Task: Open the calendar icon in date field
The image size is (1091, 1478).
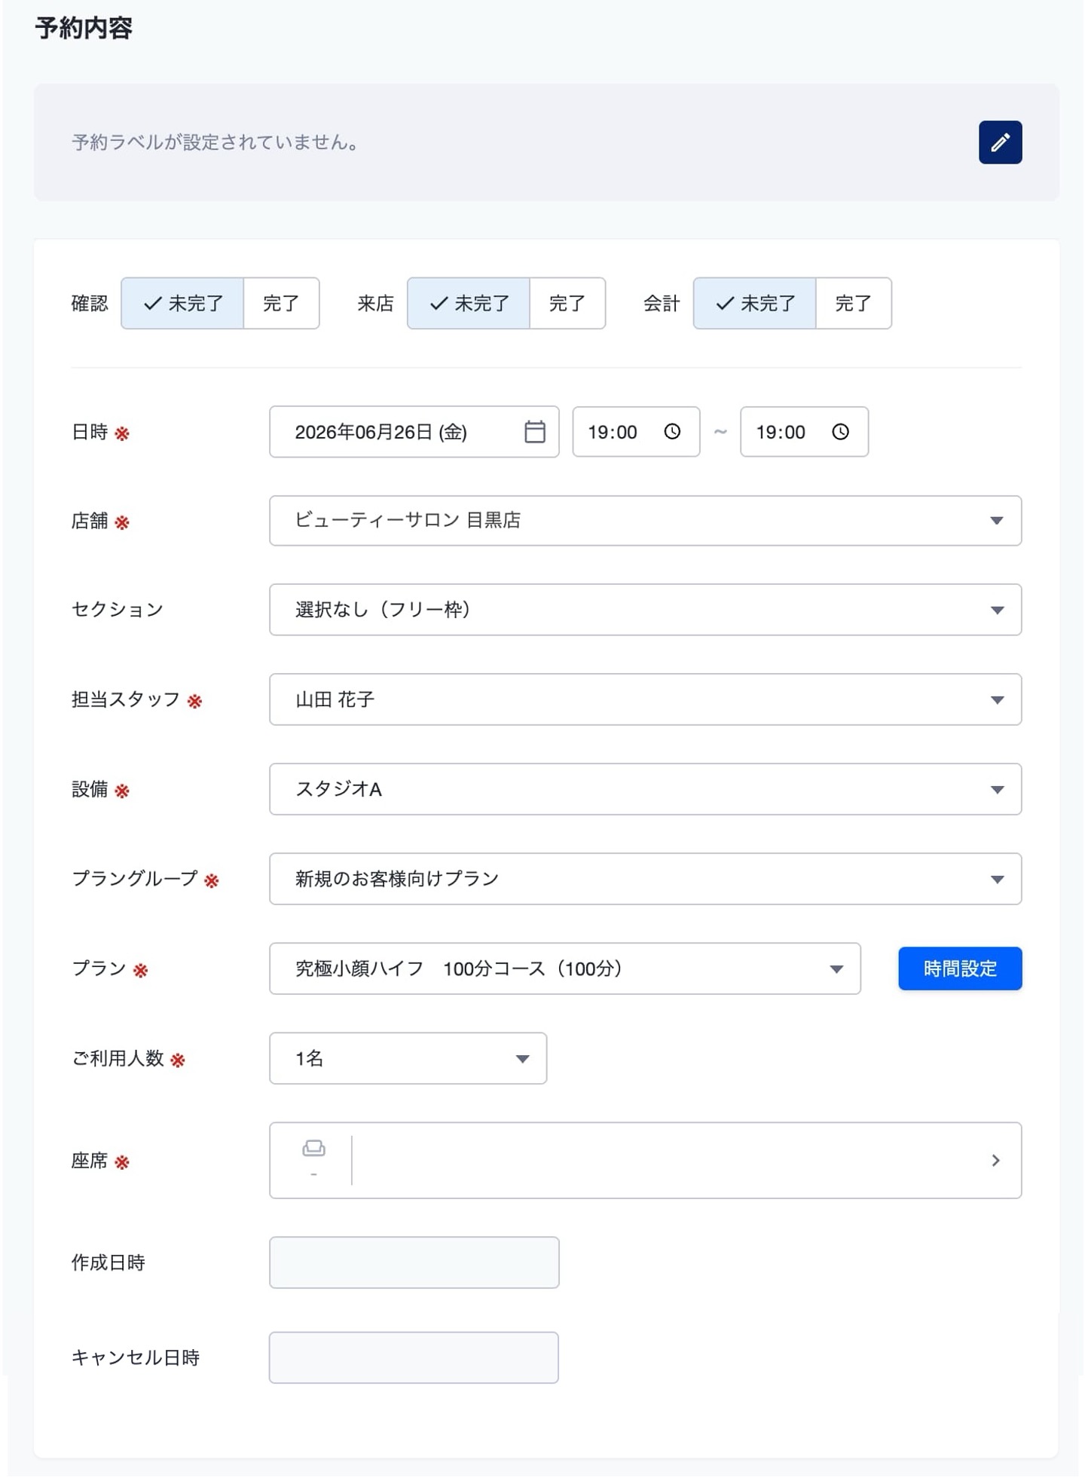Action: click(x=534, y=431)
